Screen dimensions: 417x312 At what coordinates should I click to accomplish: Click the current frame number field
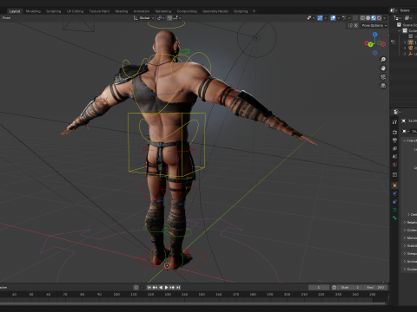click(x=319, y=288)
